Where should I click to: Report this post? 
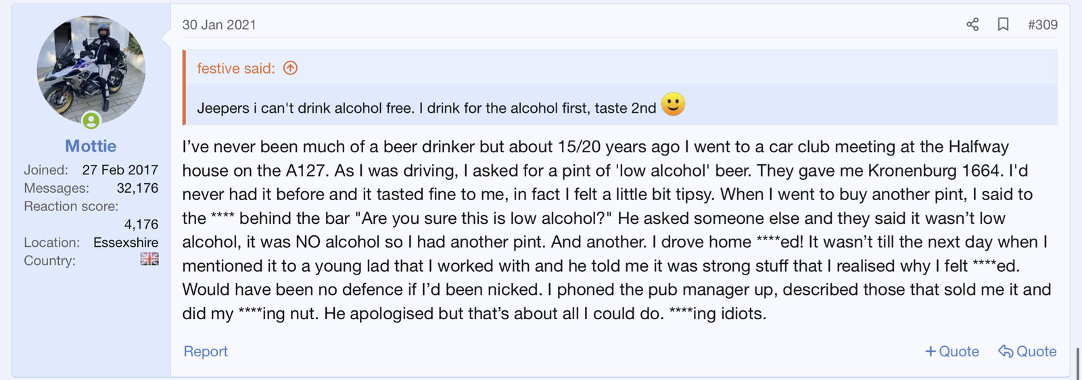click(206, 352)
